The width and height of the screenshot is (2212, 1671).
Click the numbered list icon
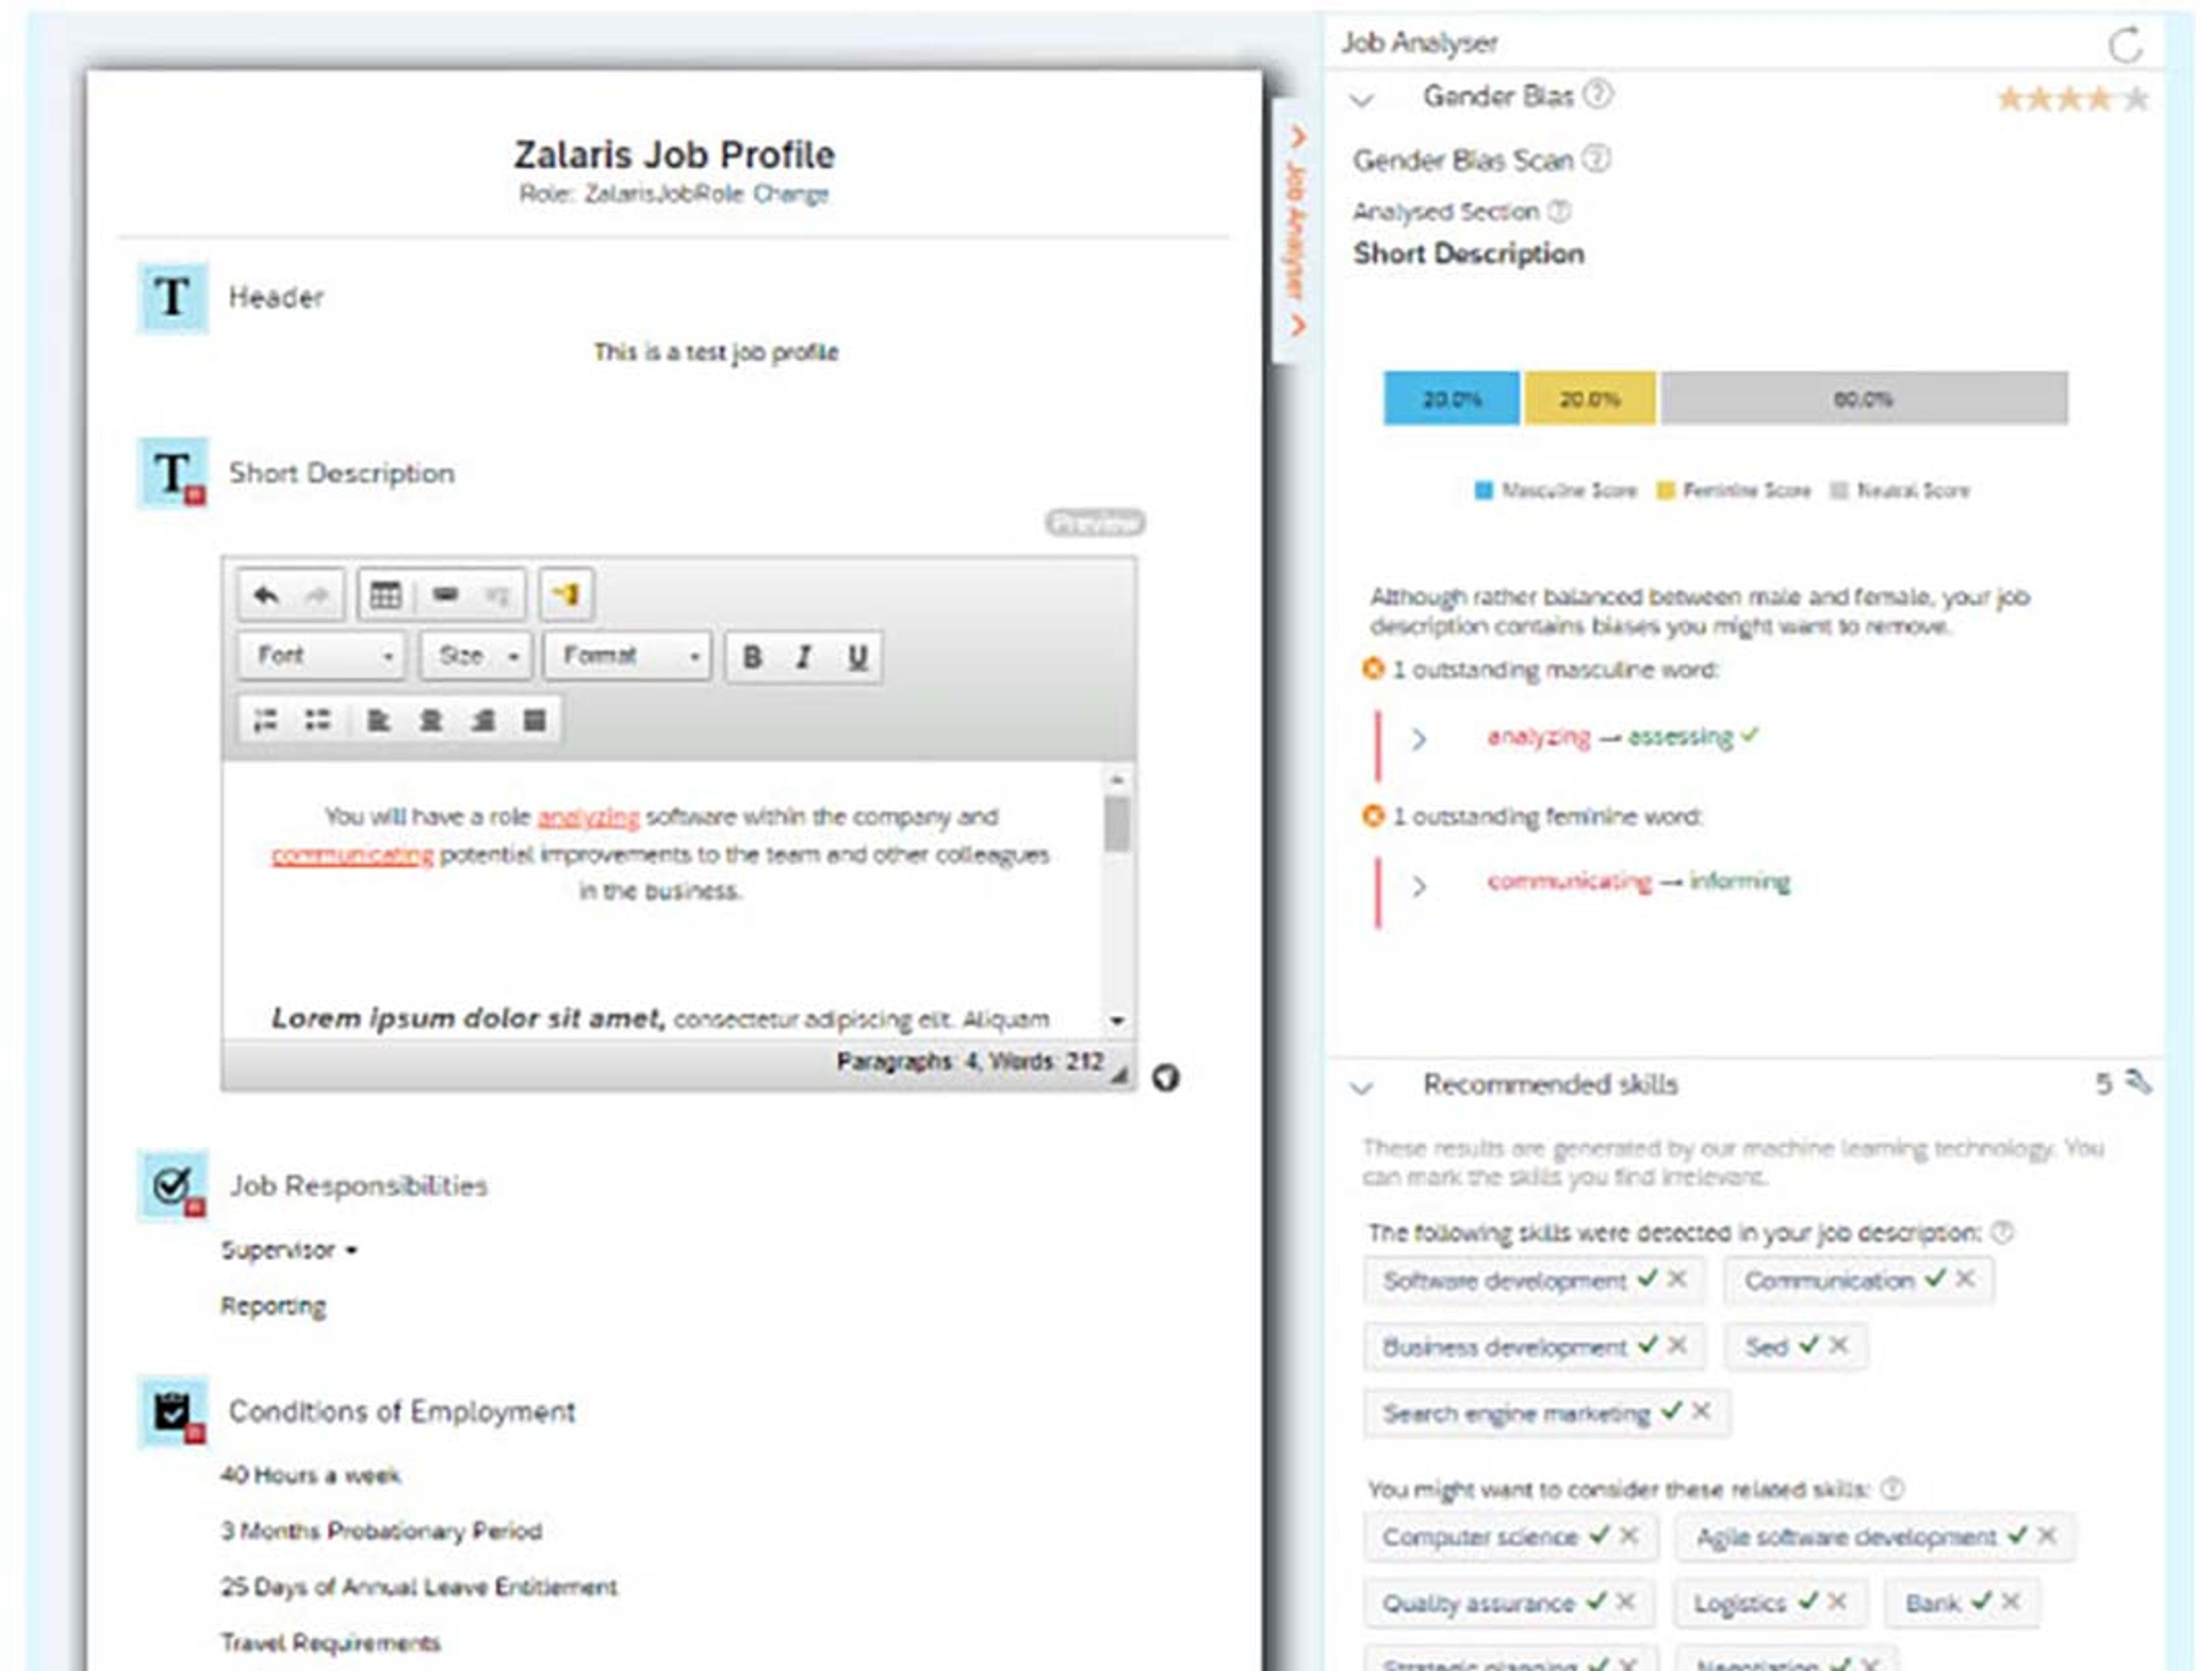[266, 720]
